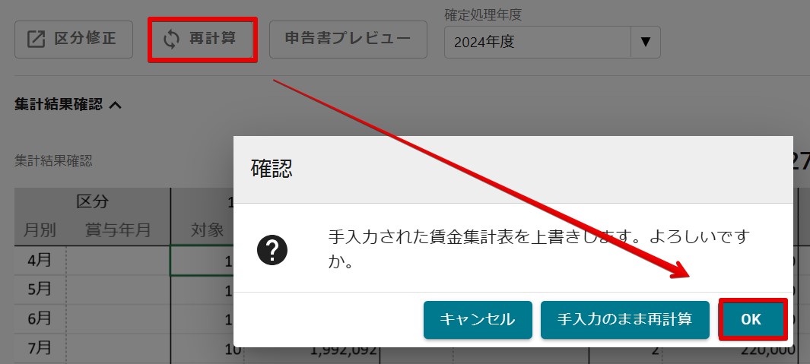Choose 手入力のまま再計算
810x364 pixels.
[625, 320]
